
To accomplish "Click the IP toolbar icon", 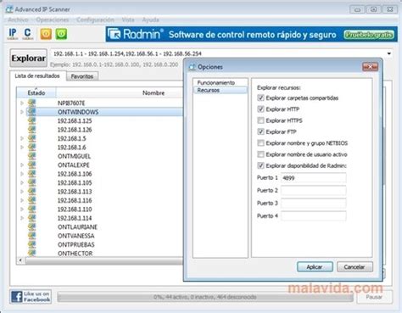I will click(13, 34).
